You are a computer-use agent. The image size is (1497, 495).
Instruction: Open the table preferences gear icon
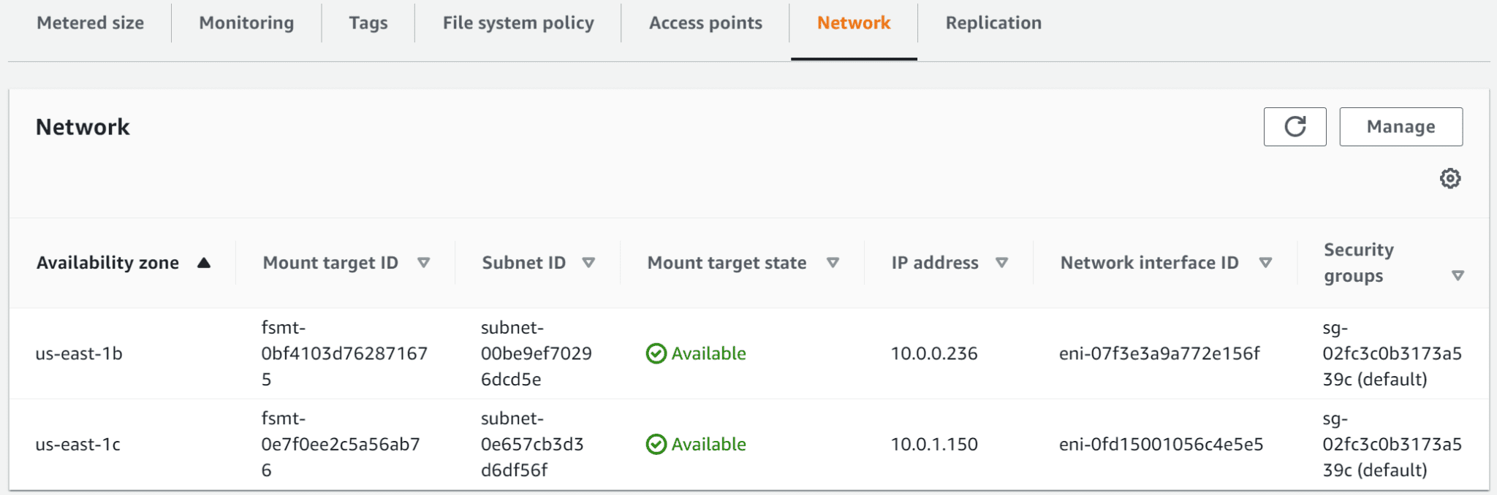(1451, 178)
